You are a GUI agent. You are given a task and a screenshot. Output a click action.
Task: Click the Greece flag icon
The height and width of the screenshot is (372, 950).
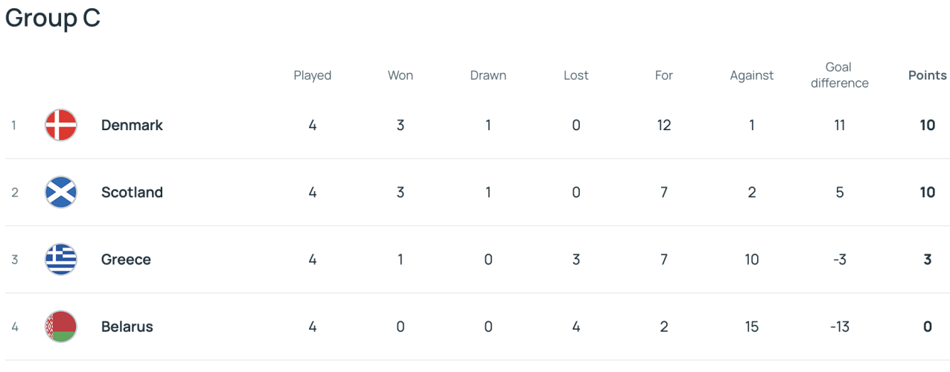pyautogui.click(x=61, y=259)
